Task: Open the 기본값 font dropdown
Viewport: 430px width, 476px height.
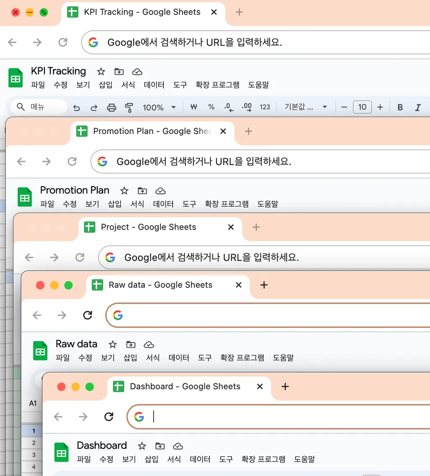Action: click(305, 107)
